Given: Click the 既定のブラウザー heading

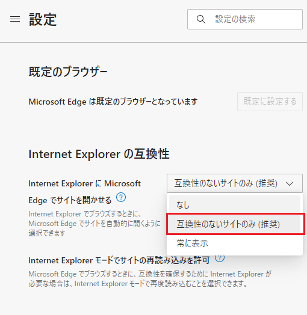Looking at the screenshot, I should [x=68, y=72].
